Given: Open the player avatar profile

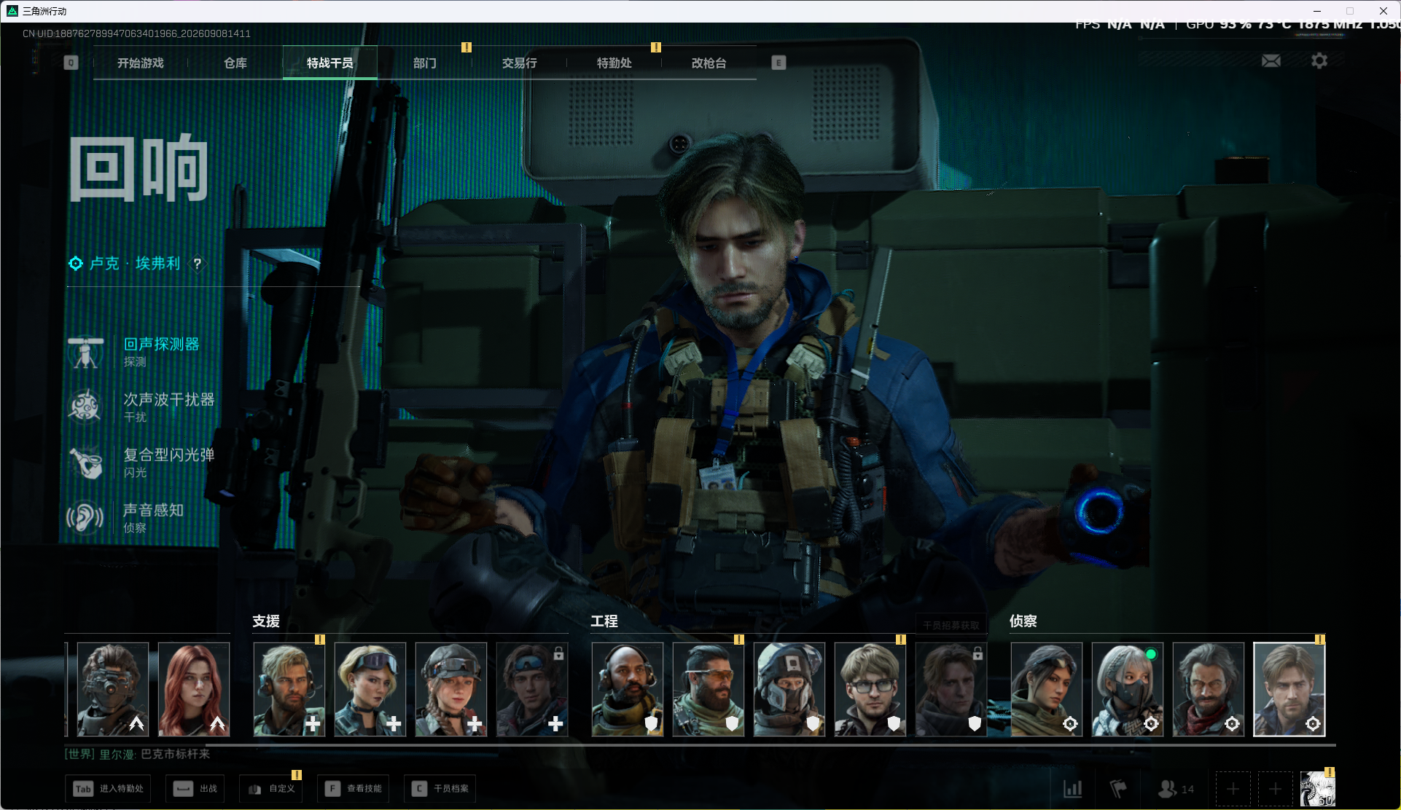Looking at the screenshot, I should (x=1317, y=789).
